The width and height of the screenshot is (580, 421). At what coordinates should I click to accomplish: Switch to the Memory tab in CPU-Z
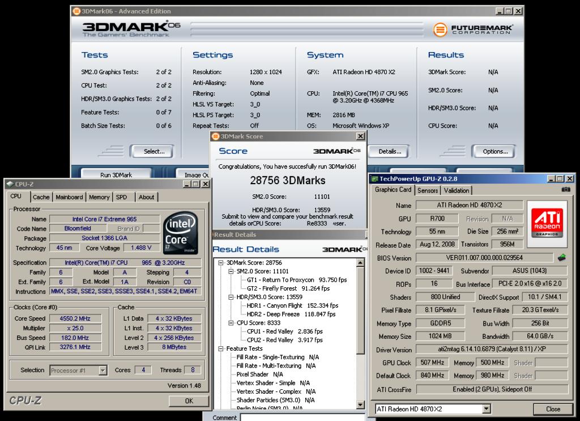click(x=99, y=197)
